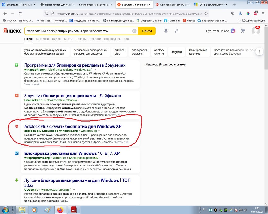Screen dimensions: 268x214
Task: Open the Yandex shopping cart
Action: [243, 31]
